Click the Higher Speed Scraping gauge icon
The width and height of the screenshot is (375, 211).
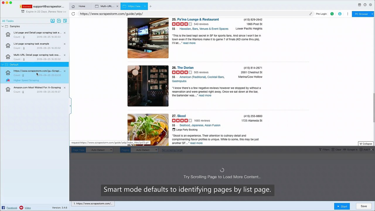tap(8, 80)
